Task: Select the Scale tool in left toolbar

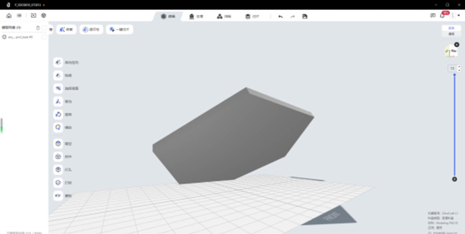Action: [x=58, y=128]
